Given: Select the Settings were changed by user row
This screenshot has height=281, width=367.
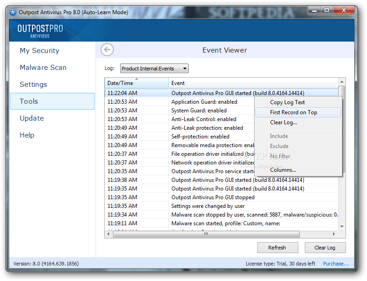Looking at the screenshot, I should pos(221,206).
